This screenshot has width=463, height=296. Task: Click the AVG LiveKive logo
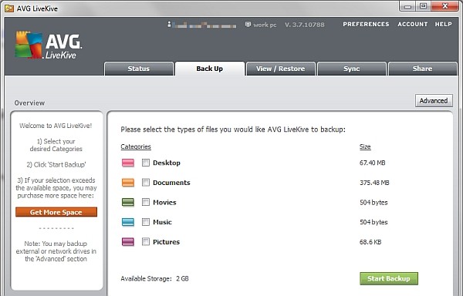[x=49, y=45]
